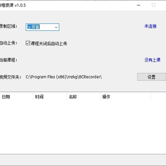The width and height of the screenshot is (166, 166).
Task: Select the 操作 column header
Action: pos(125,97)
